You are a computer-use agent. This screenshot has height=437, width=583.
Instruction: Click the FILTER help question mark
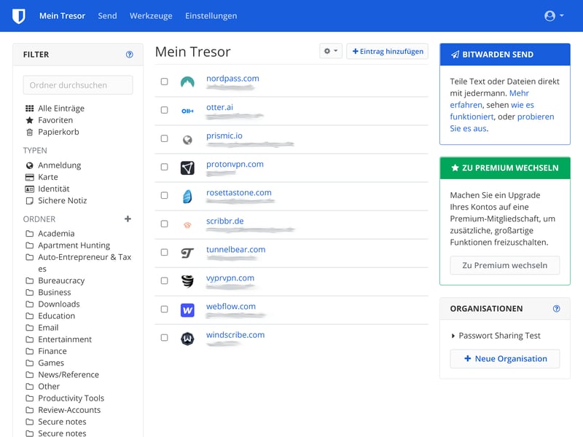pyautogui.click(x=130, y=54)
